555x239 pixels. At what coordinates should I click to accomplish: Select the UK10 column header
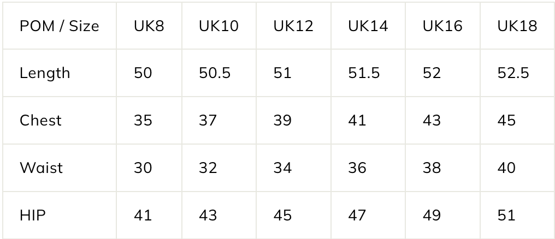pyautogui.click(x=219, y=26)
